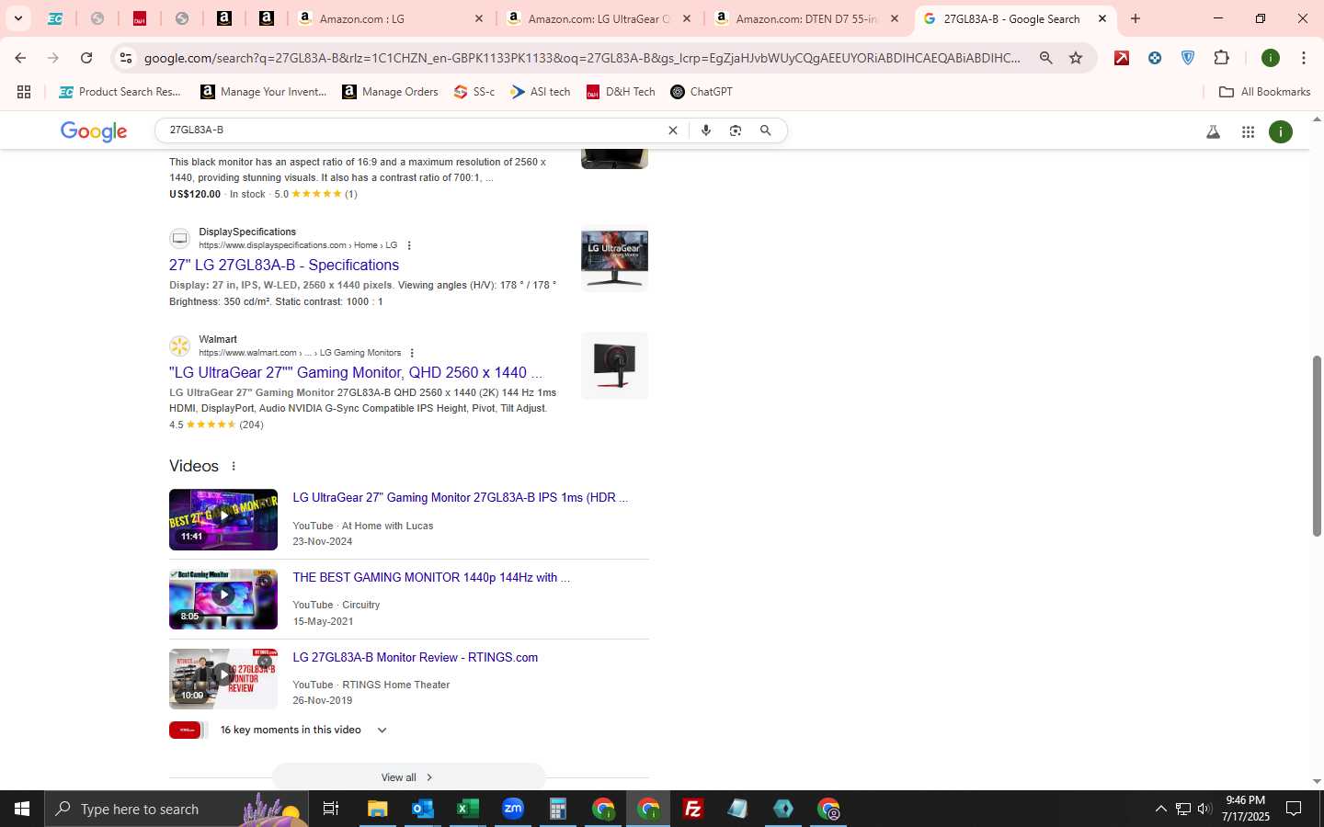Play the 10:09 RTINGS review thumbnail
The image size is (1324, 827).
point(223,679)
